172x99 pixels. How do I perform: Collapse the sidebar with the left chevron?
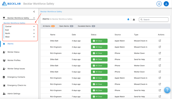(x=34, y=12)
